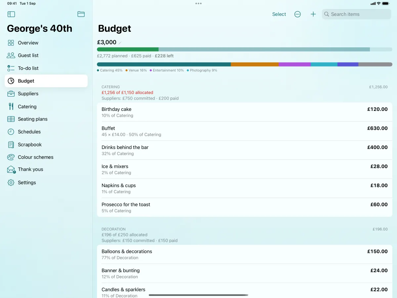The image size is (397, 298).
Task: Click the George's 40th event title
Action: [39, 28]
